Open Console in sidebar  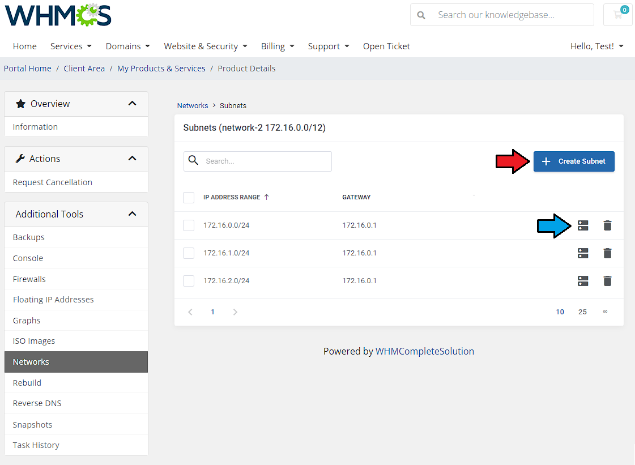coord(76,258)
